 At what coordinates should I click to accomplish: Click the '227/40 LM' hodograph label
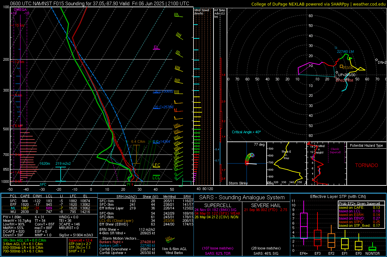pos(345,52)
